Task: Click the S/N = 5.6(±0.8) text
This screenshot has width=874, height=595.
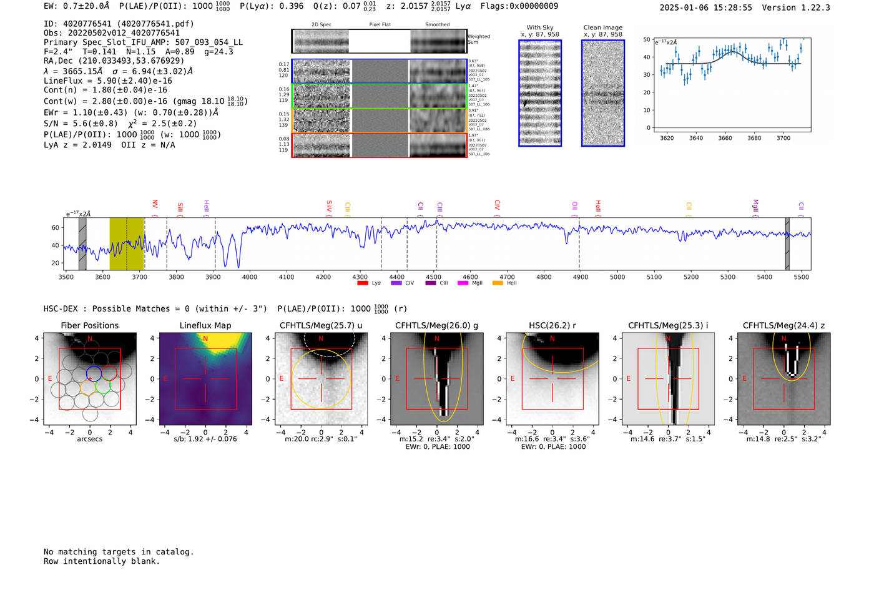Action: click(81, 124)
